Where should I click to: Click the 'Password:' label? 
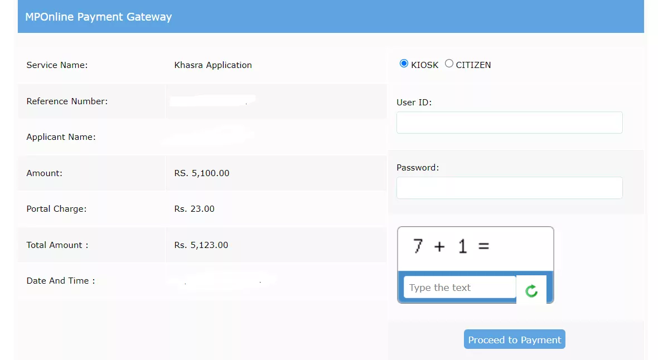coord(418,167)
